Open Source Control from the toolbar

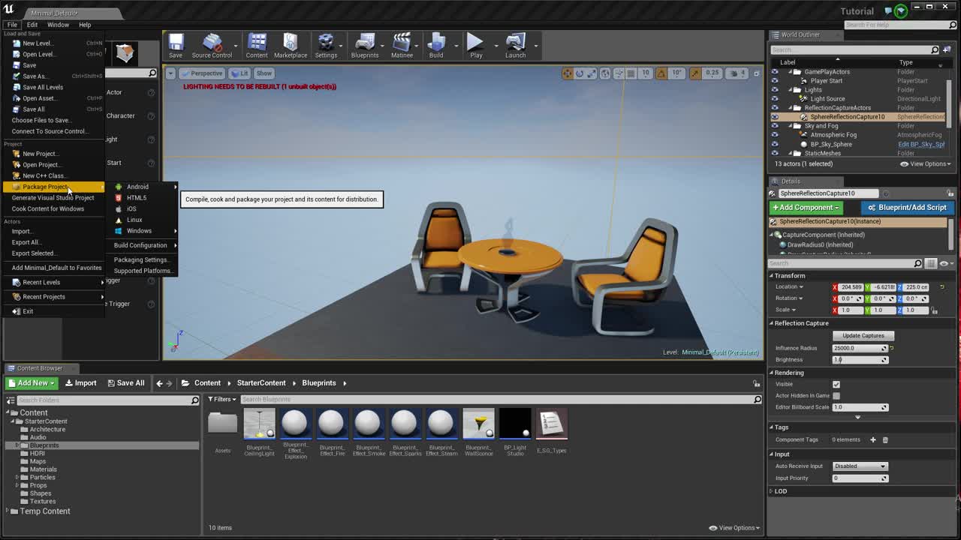[x=212, y=46]
